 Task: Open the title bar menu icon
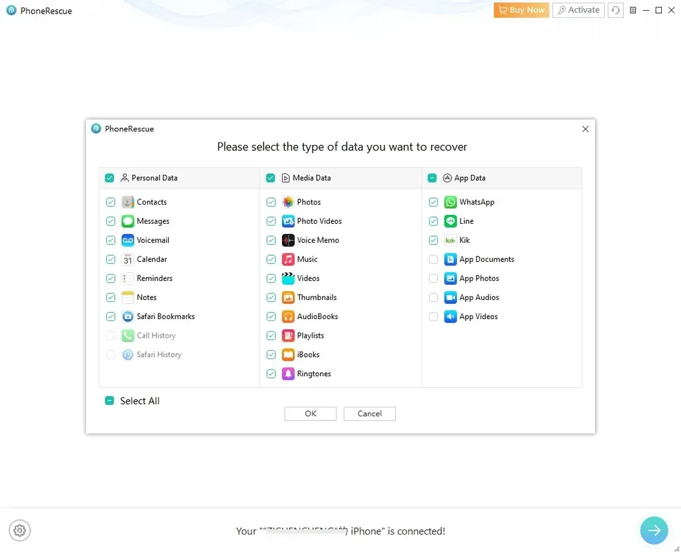(633, 10)
